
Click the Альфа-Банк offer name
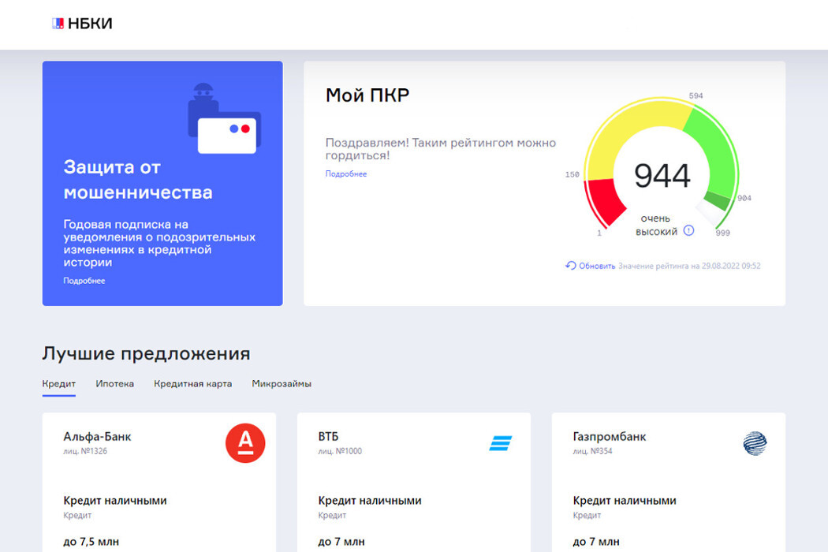pyautogui.click(x=97, y=437)
